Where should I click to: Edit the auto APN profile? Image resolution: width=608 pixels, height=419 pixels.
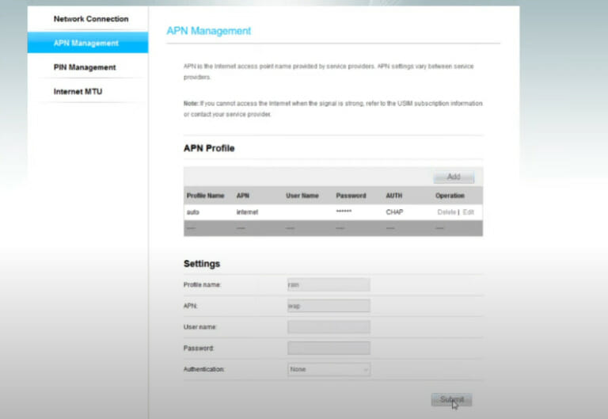pos(469,212)
